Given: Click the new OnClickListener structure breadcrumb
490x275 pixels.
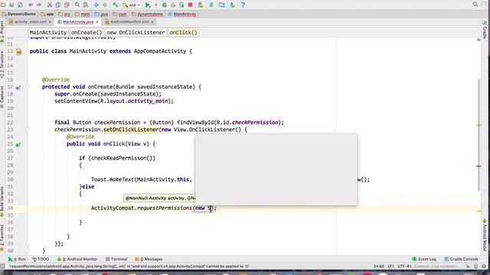Looking at the screenshot, I should pyautogui.click(x=136, y=32).
